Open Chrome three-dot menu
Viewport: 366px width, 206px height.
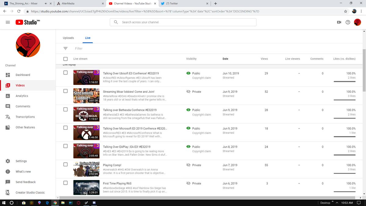point(362,11)
